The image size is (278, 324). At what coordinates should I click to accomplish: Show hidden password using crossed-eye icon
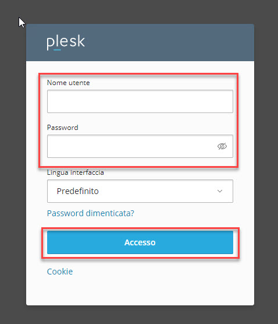tap(222, 146)
